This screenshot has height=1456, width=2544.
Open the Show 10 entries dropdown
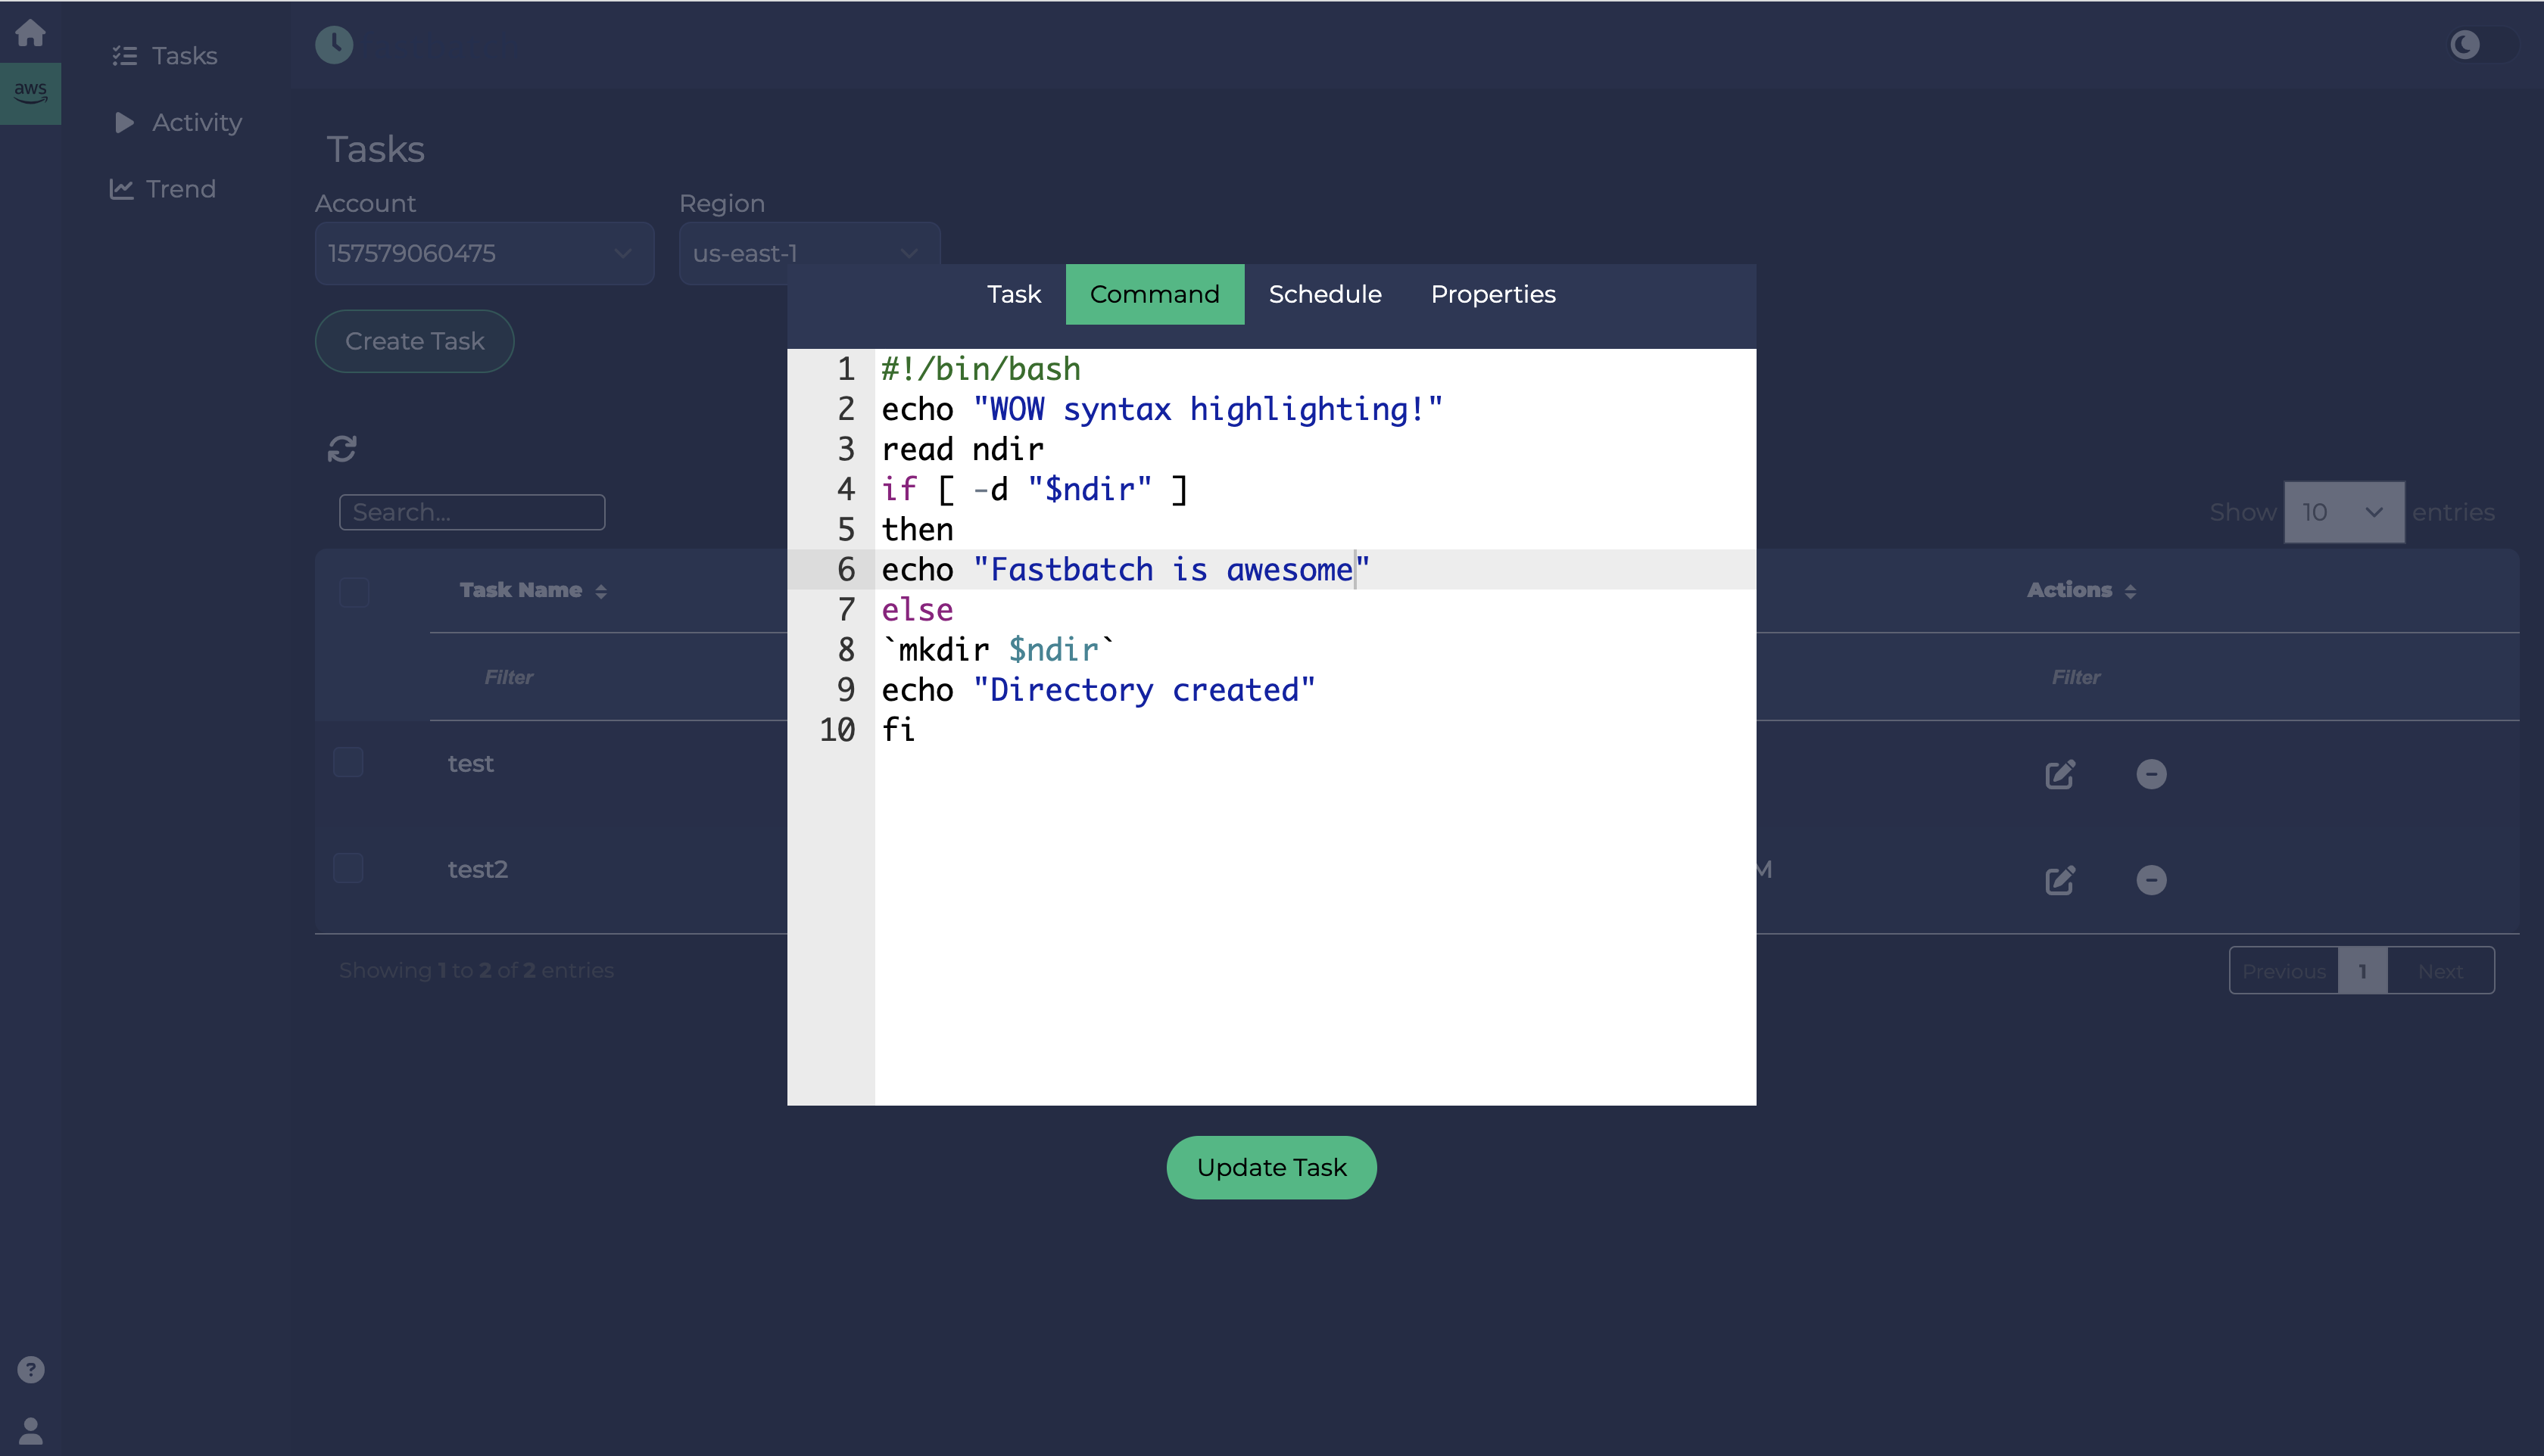pyautogui.click(x=2344, y=512)
